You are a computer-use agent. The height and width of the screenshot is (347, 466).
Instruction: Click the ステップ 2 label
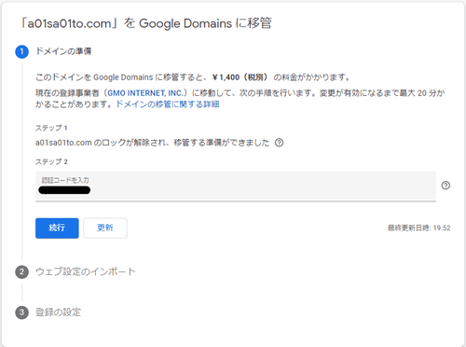pyautogui.click(x=51, y=161)
